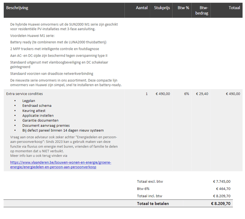
Task: Click the Document aanvraag premies bullet item
Action: pyautogui.click(x=46, y=125)
